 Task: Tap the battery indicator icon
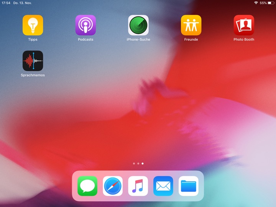coord(271,3)
